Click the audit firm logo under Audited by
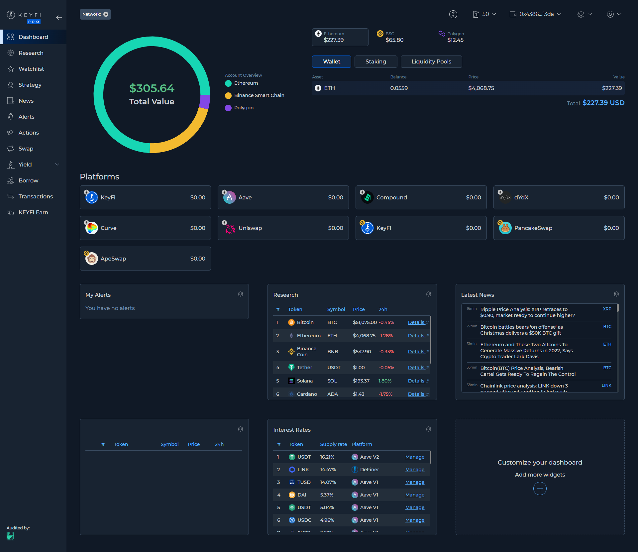 click(10, 536)
